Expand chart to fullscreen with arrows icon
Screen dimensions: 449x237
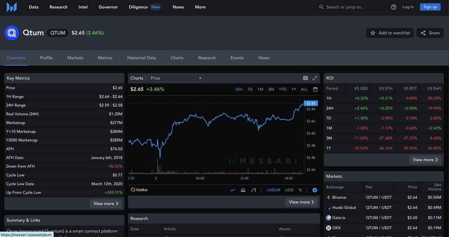[x=315, y=78]
